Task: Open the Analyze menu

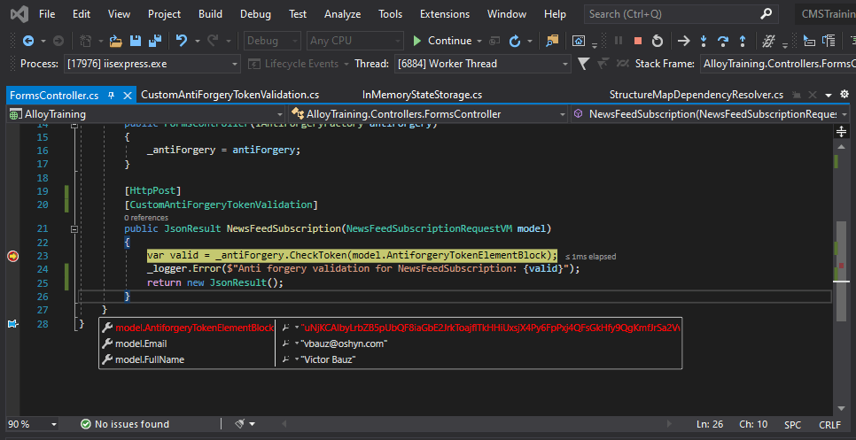Action: pos(342,14)
